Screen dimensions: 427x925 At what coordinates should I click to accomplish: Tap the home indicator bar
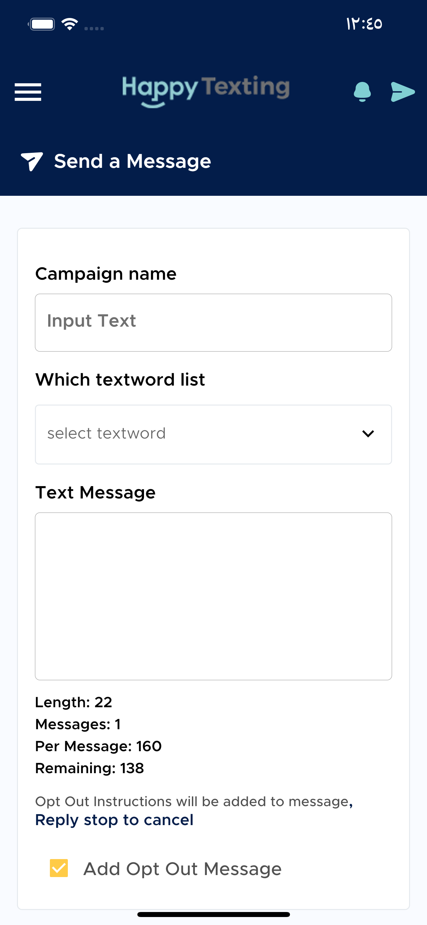(x=213, y=914)
